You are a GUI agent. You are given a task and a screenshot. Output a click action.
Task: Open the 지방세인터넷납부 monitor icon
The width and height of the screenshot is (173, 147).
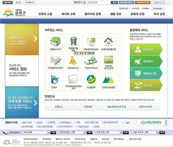pyautogui.click(x=91, y=42)
